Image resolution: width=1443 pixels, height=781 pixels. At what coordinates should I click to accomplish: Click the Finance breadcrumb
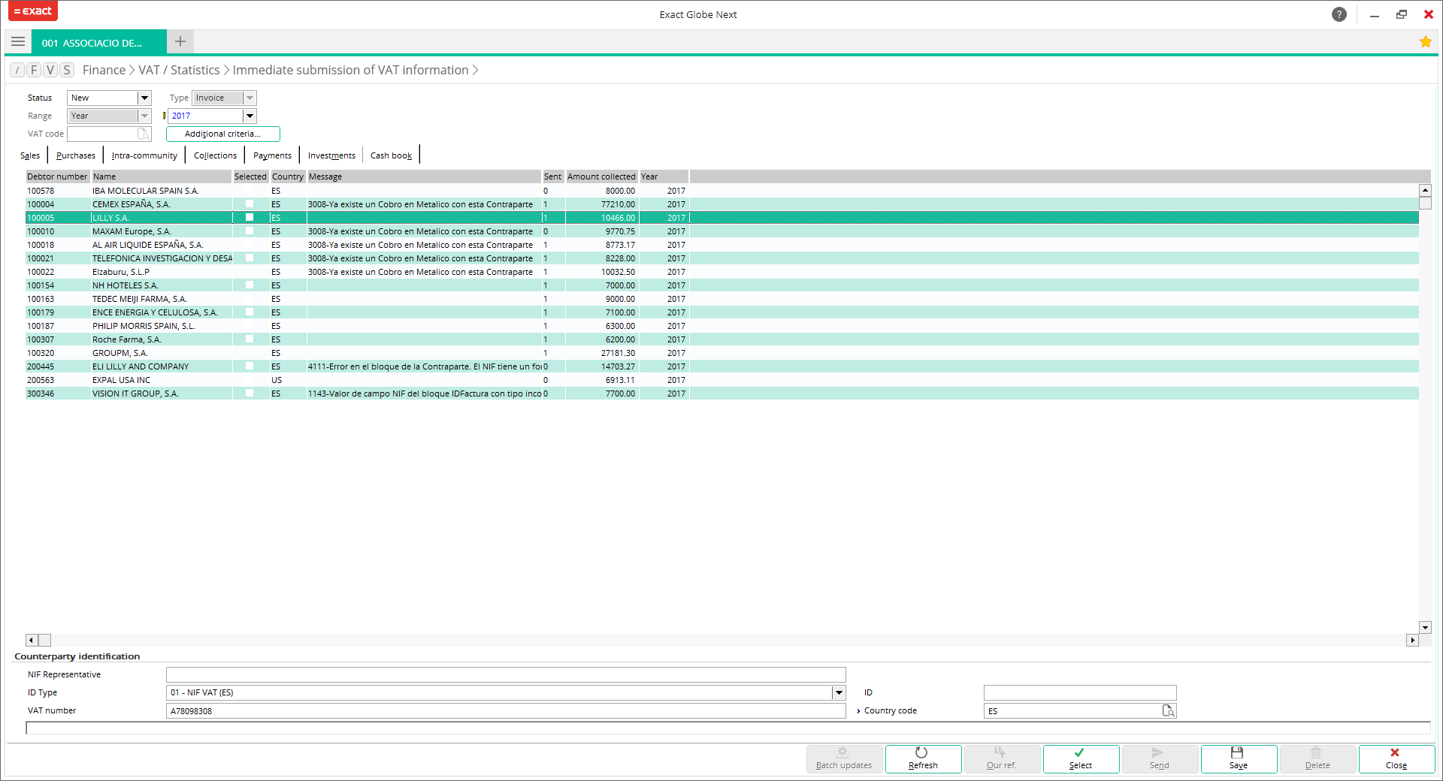tap(104, 70)
